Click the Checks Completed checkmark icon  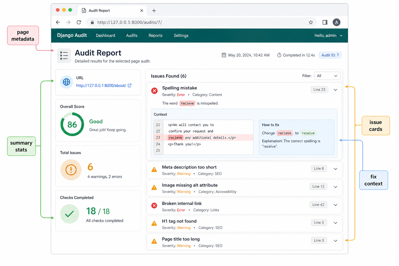(70, 214)
